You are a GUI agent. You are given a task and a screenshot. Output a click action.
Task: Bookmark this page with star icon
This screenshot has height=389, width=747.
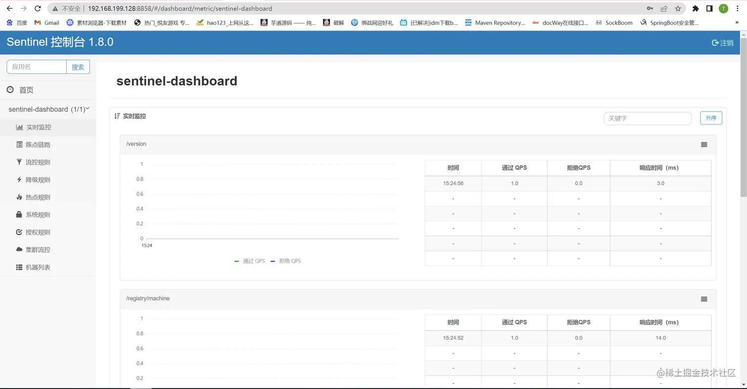point(678,8)
